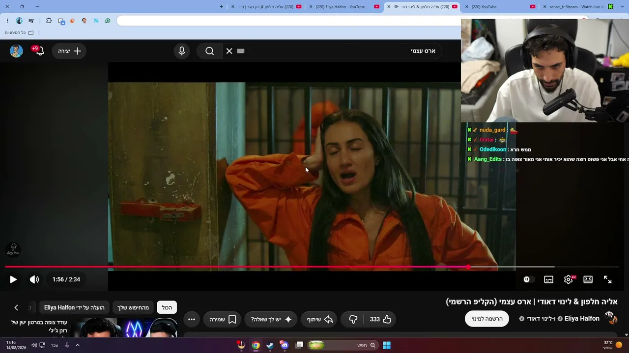Select the הועלה על ידי Eliya Halfon chip
This screenshot has height=353, width=629.
[x=74, y=307]
